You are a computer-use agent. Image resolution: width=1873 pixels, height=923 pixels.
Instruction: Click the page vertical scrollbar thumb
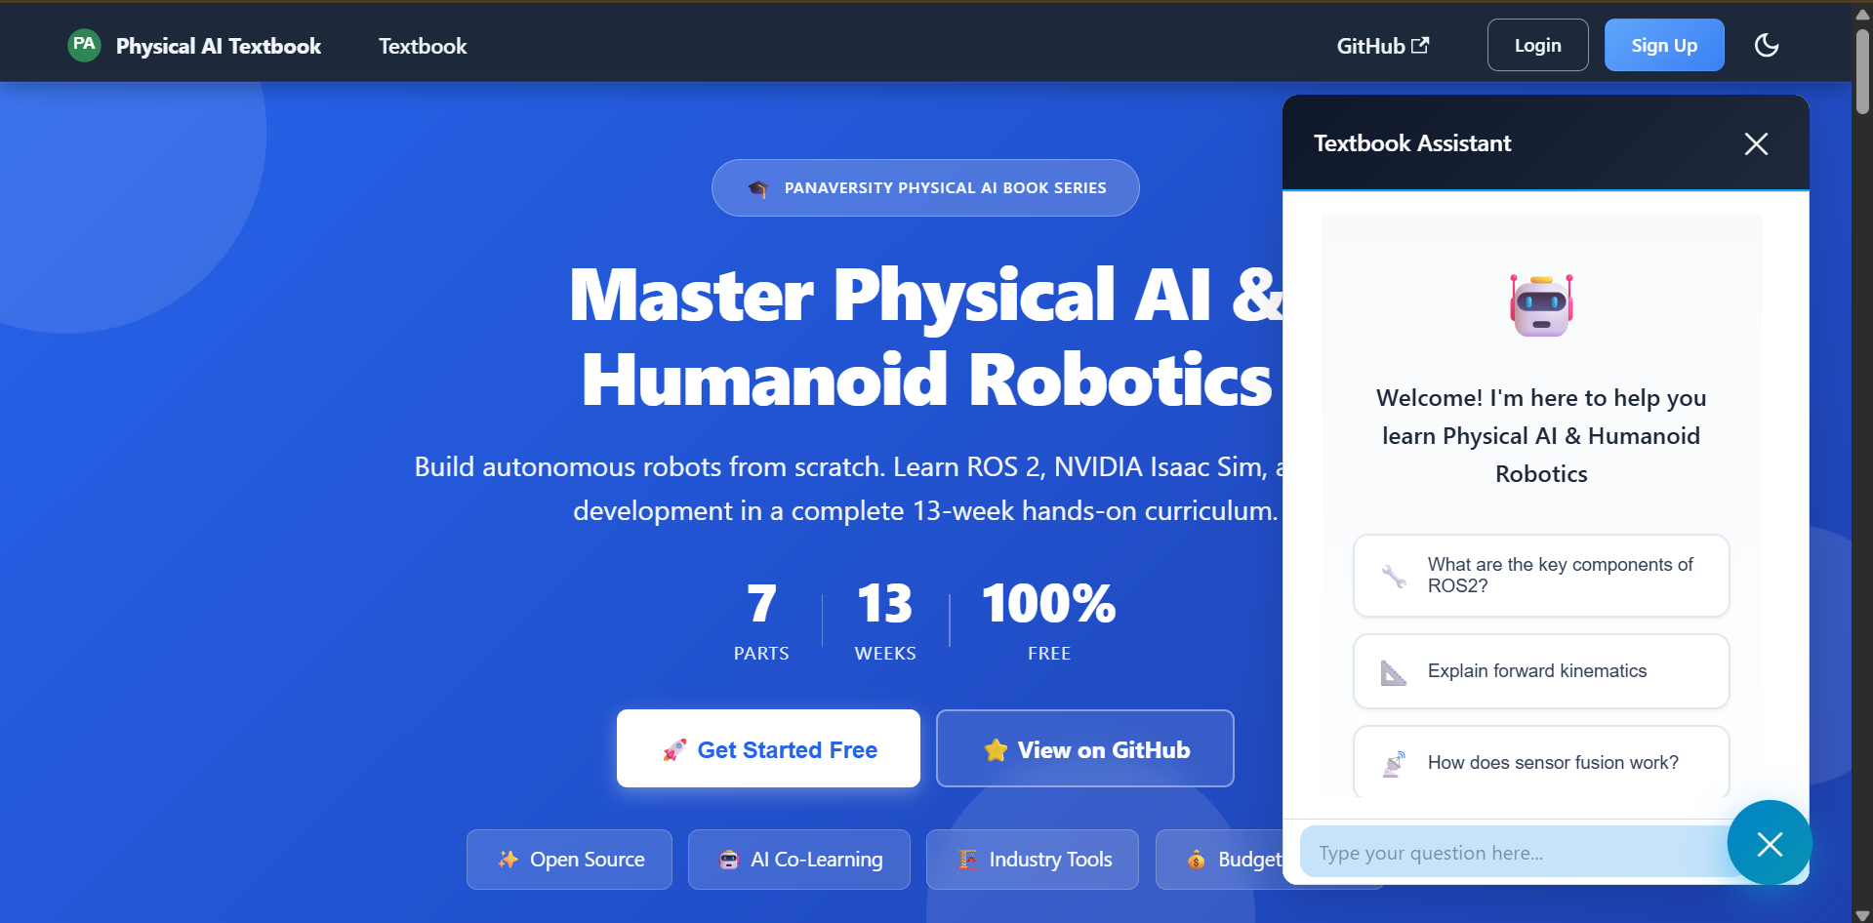(x=1862, y=71)
